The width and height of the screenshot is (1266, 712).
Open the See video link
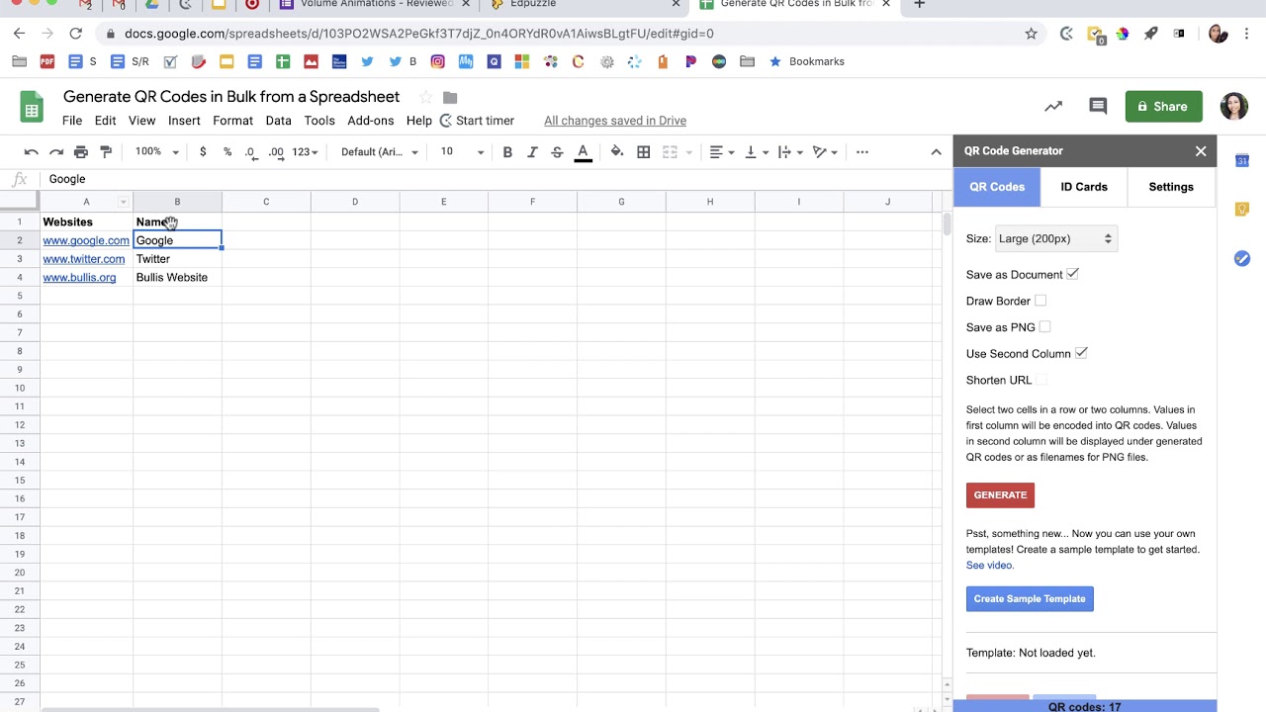pyautogui.click(x=990, y=566)
